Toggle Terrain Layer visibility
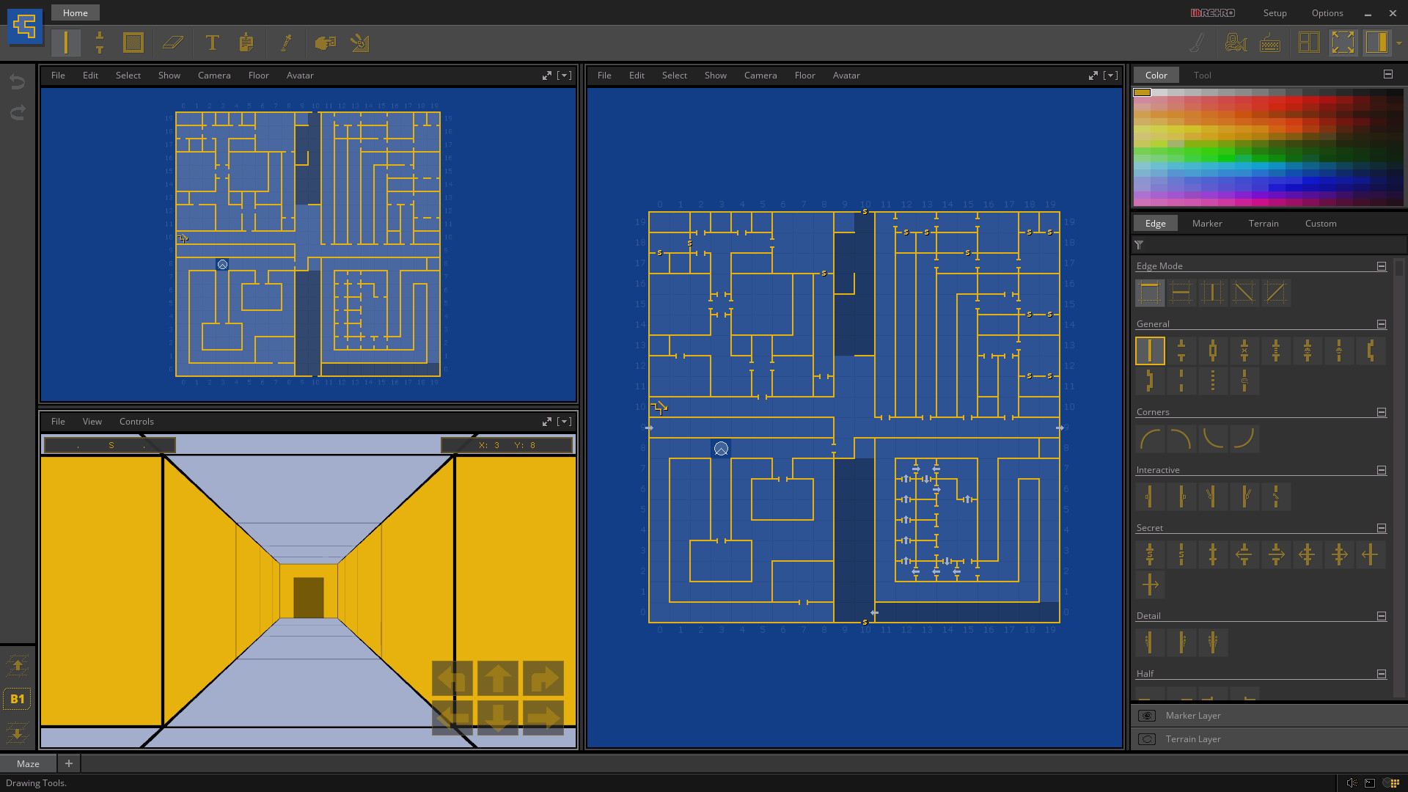This screenshot has height=792, width=1408. [1148, 738]
